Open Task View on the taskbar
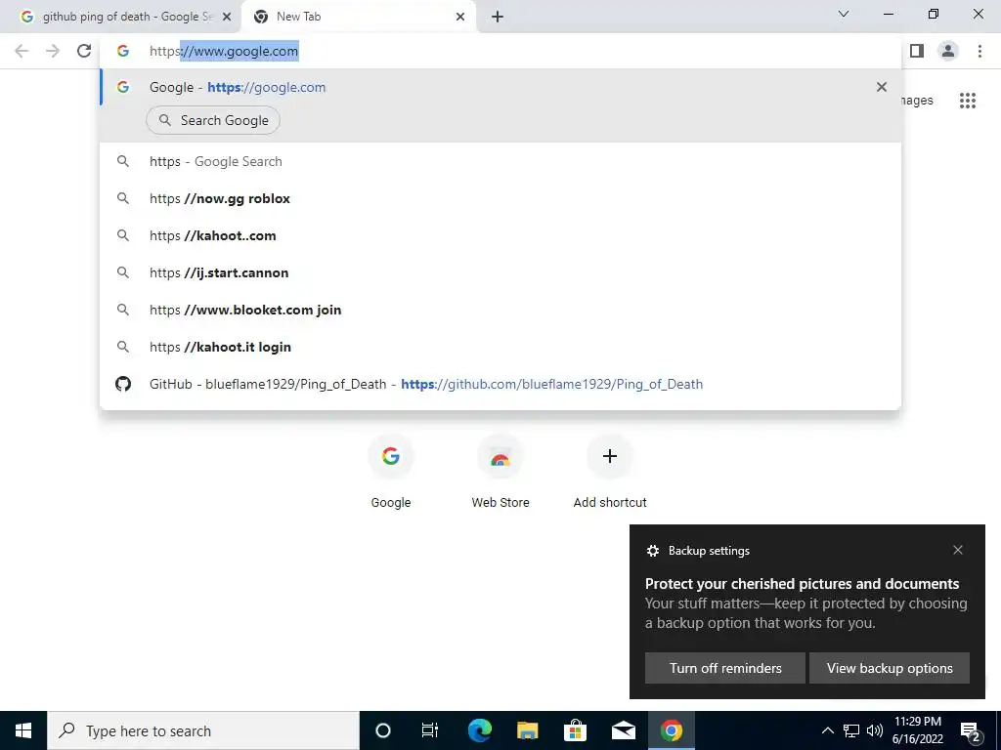This screenshot has width=1001, height=750. tap(430, 730)
